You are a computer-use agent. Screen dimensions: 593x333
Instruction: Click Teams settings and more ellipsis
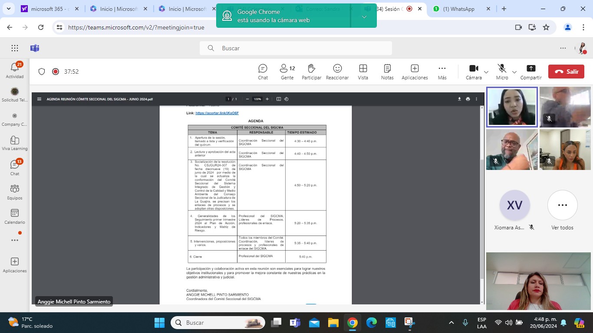point(563,48)
